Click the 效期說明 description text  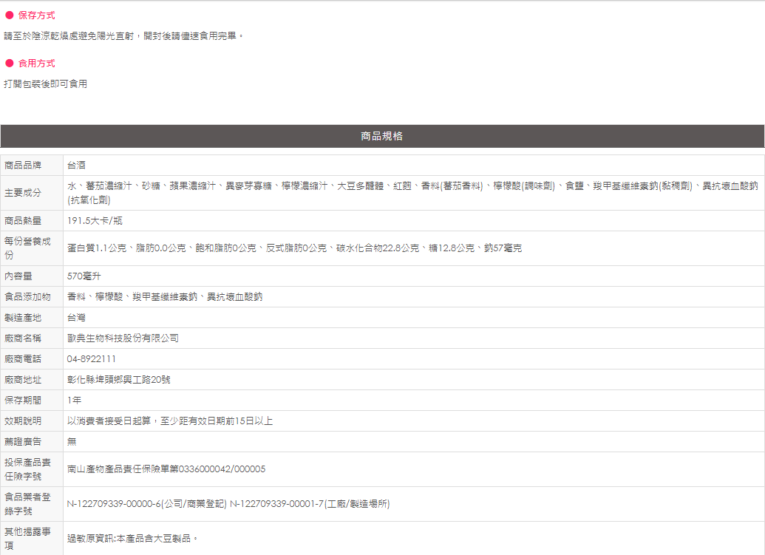pyautogui.click(x=170, y=420)
